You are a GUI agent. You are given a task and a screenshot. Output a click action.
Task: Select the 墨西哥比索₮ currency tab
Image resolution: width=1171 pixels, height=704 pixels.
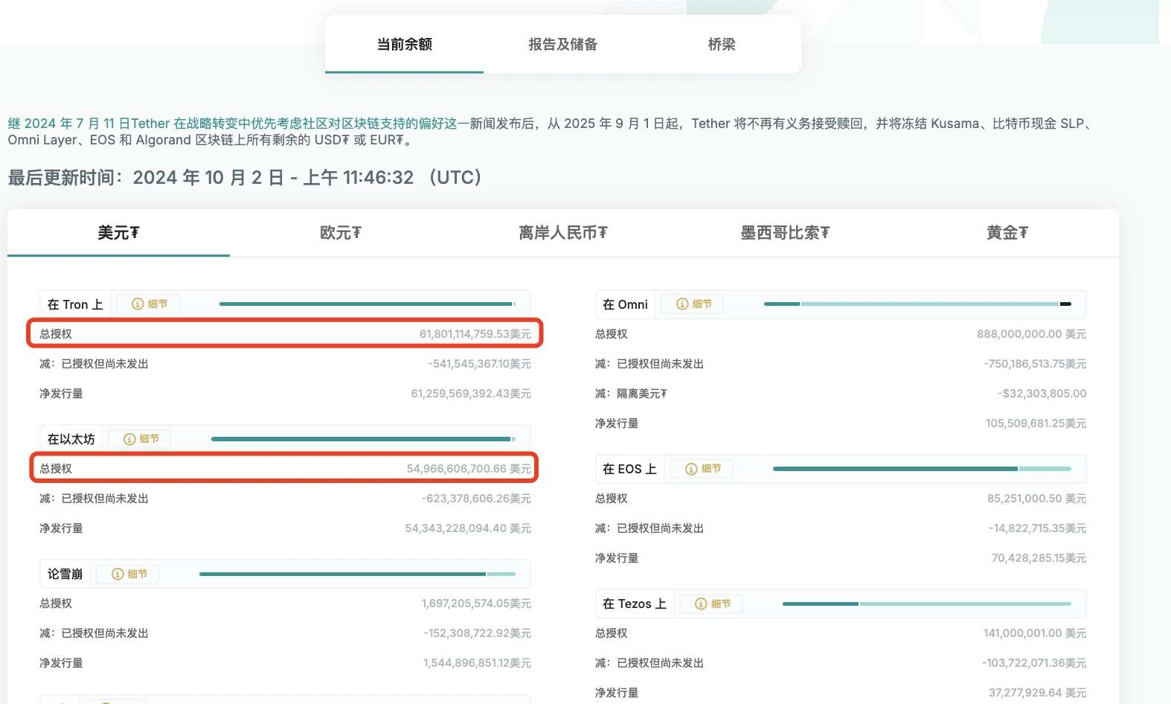[x=784, y=233]
